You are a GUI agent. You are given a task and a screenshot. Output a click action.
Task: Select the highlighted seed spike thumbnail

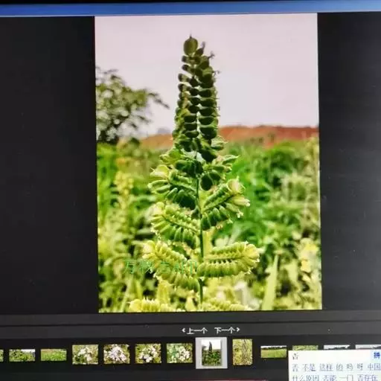pyautogui.click(x=211, y=353)
